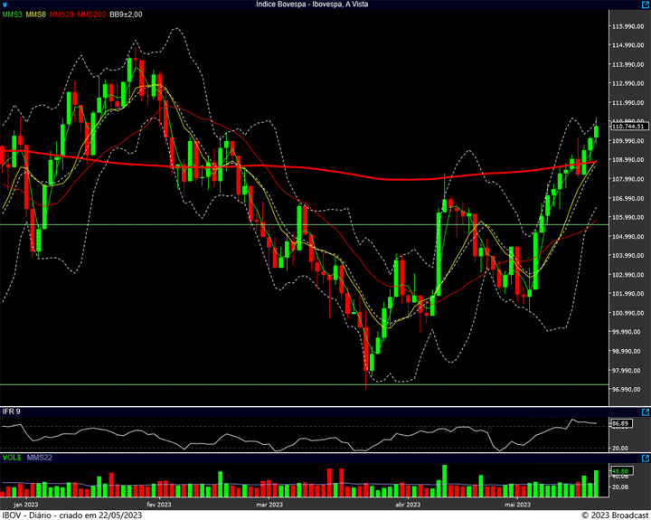Select the BB9±2,00 Bollinger label
The image size is (651, 520).
[x=126, y=14]
